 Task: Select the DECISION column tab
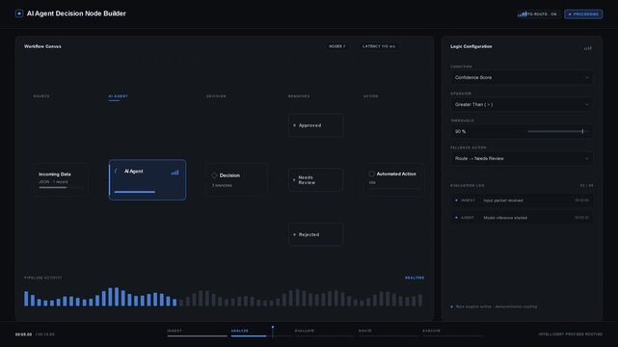coord(216,96)
